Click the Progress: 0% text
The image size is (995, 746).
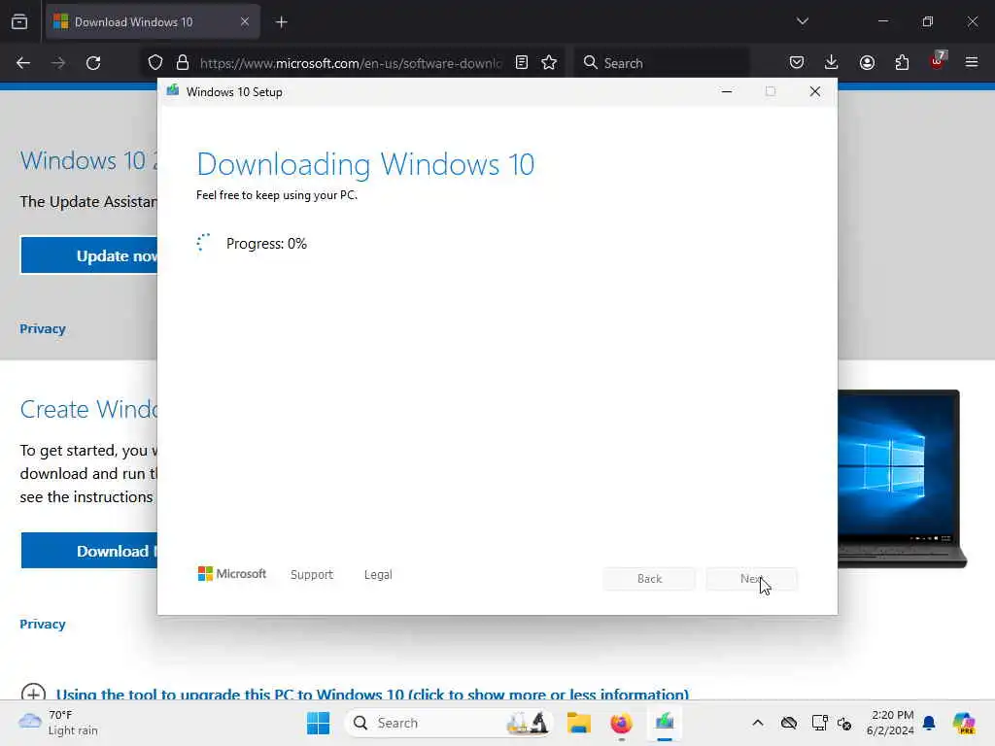click(x=266, y=244)
